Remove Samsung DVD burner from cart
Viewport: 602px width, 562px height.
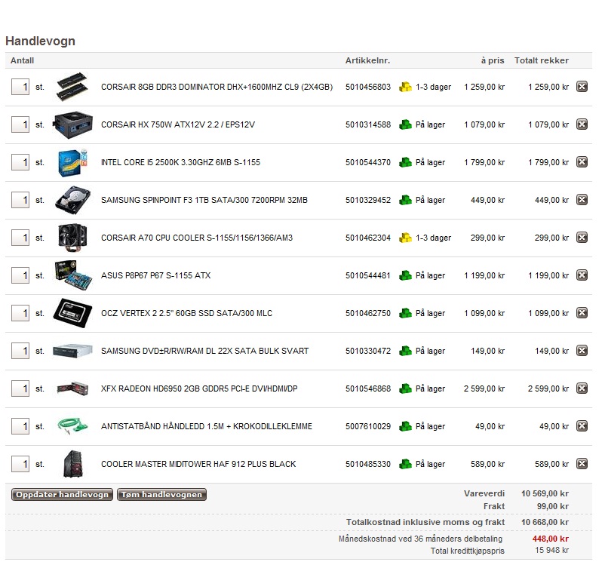pos(582,351)
